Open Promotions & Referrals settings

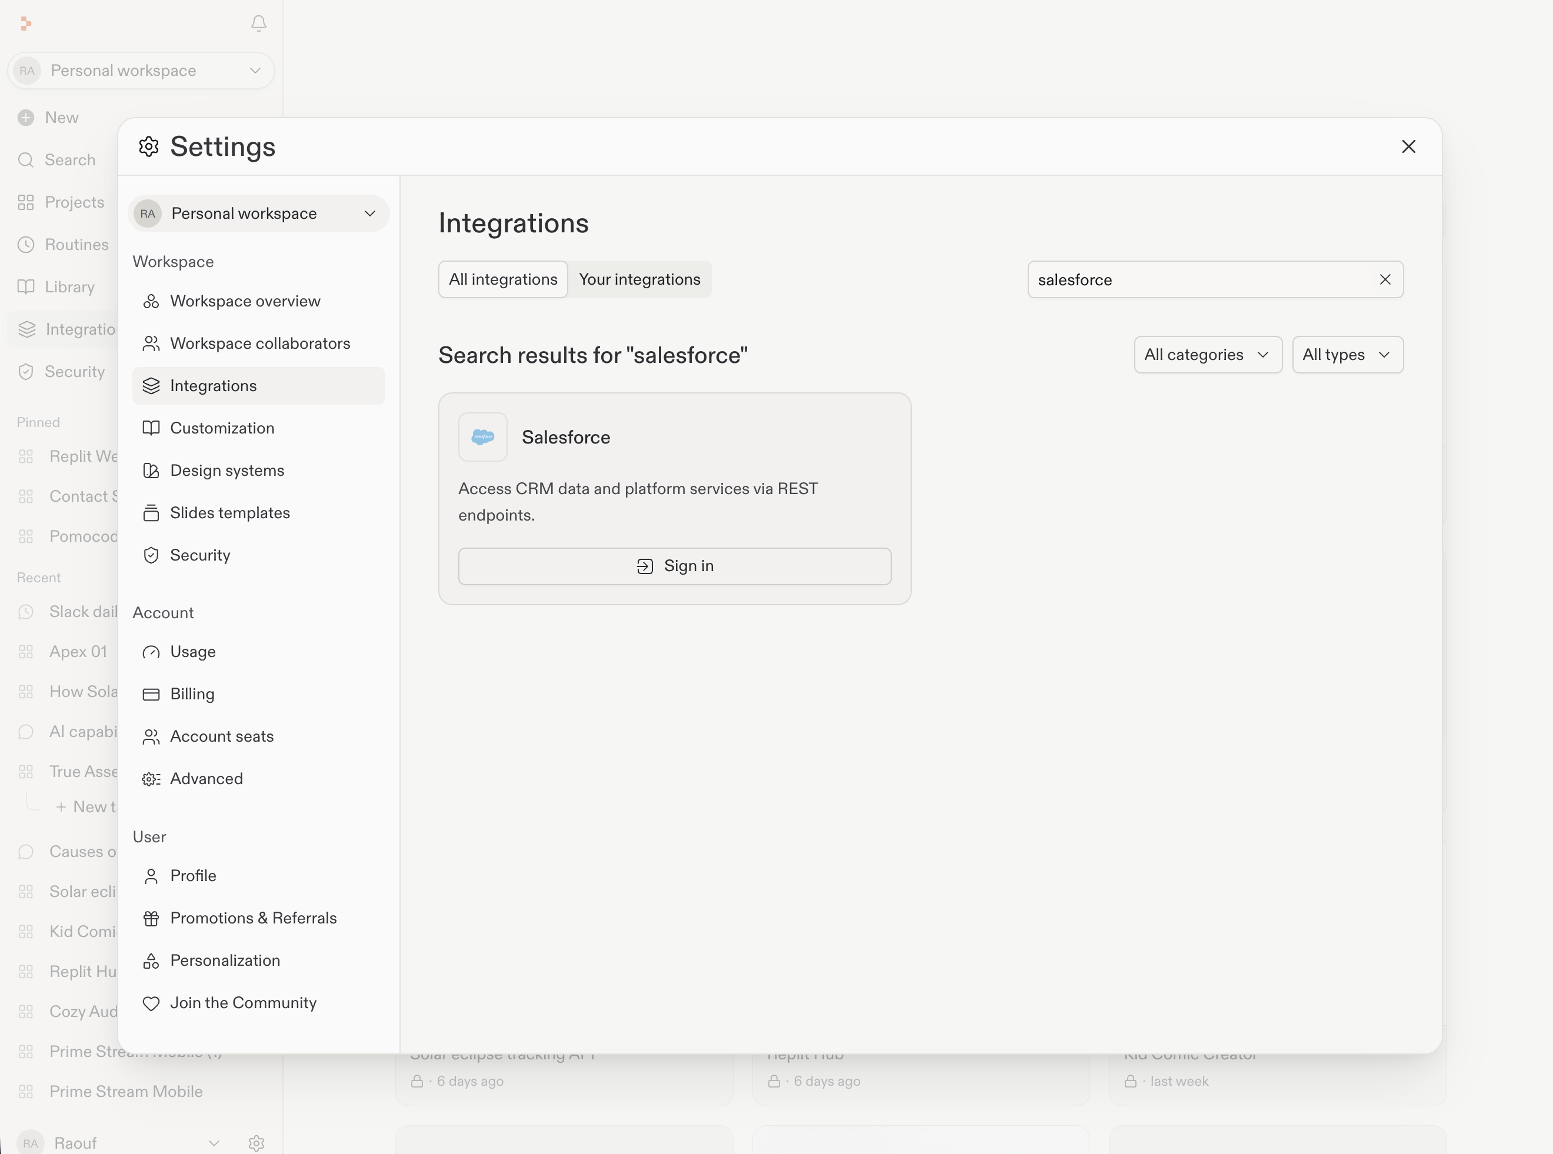tap(258, 918)
